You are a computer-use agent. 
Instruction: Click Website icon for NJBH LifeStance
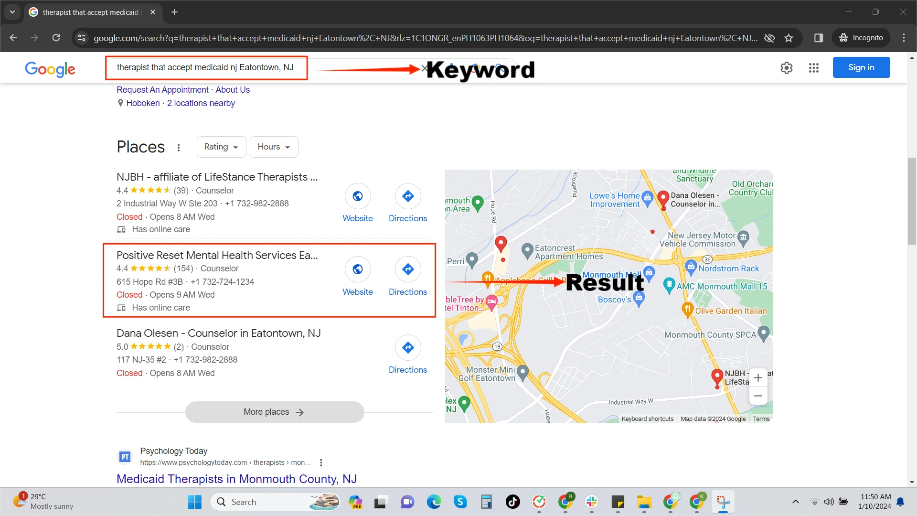[x=358, y=196]
